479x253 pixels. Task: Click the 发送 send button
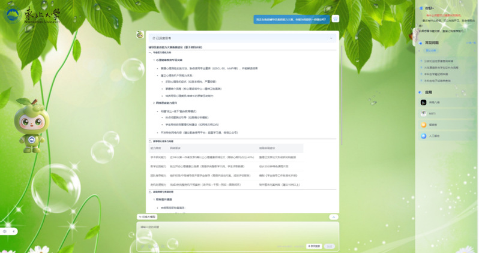click(x=330, y=246)
